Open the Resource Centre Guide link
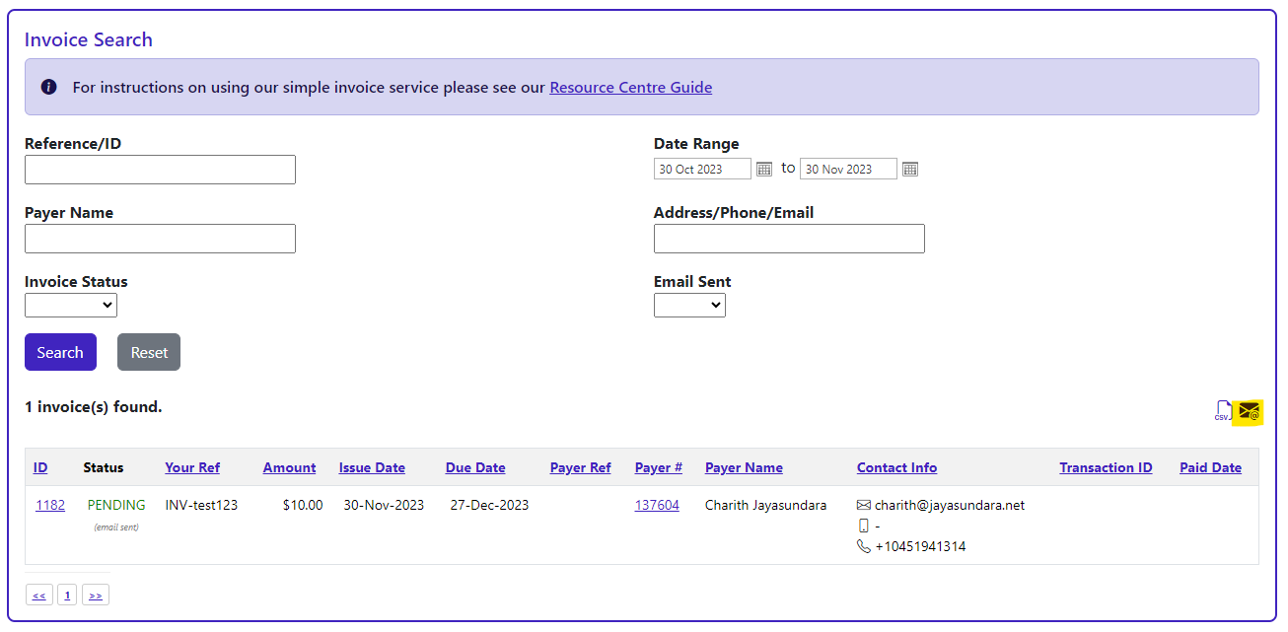Screen dimensions: 1288x632 [630, 87]
